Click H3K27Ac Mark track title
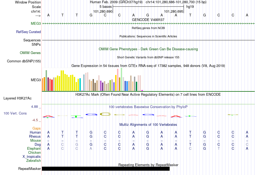This screenshot has width=255, height=175. [148, 95]
